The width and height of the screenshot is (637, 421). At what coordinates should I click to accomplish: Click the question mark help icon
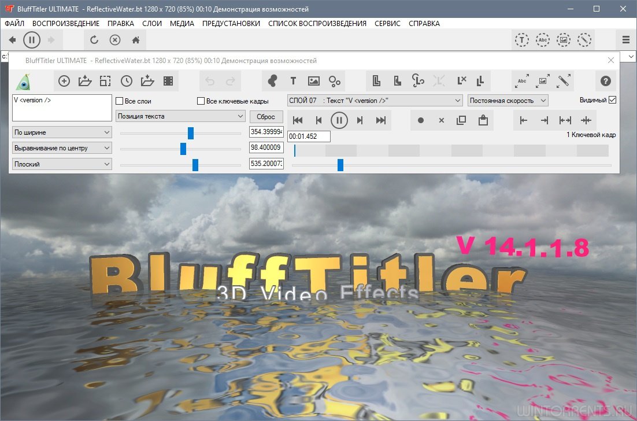(x=605, y=81)
